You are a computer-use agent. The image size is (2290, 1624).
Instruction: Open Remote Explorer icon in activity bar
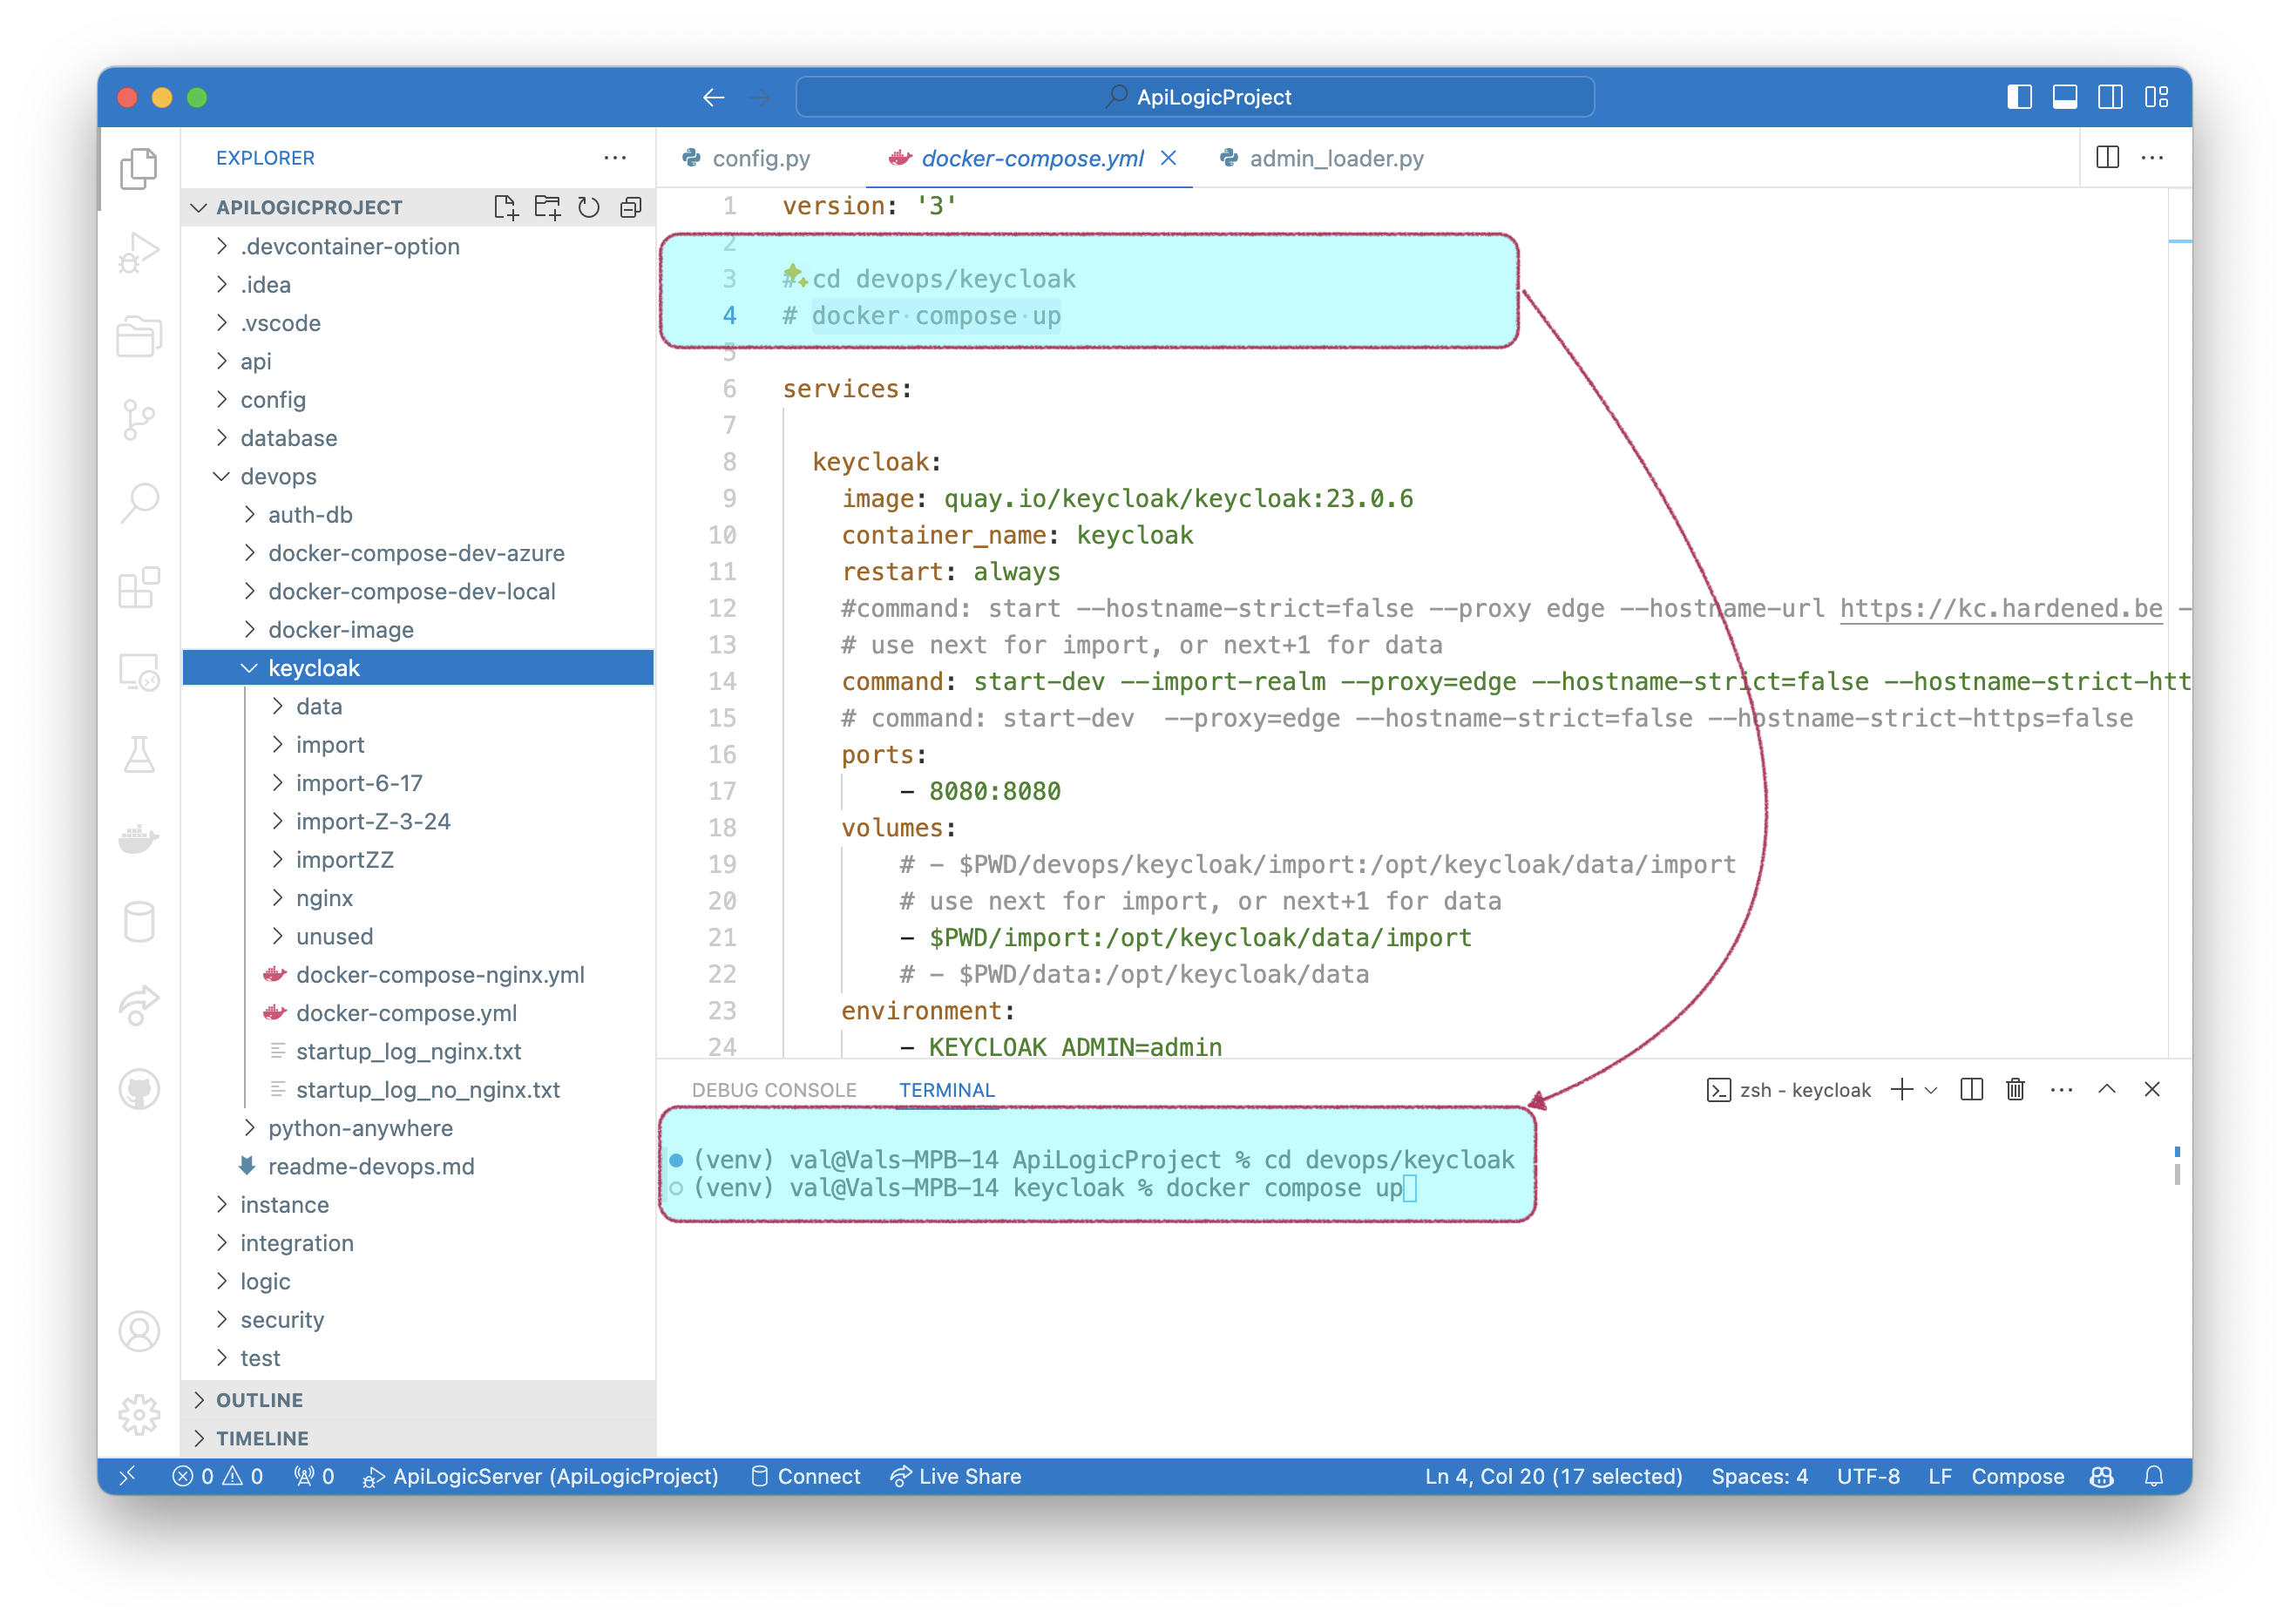coord(139,671)
